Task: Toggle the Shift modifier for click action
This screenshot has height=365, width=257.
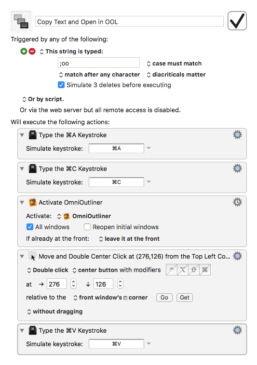Action: (x=194, y=270)
